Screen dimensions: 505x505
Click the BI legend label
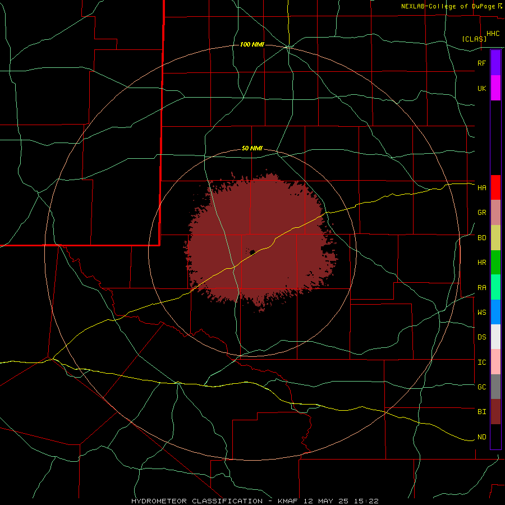481,412
